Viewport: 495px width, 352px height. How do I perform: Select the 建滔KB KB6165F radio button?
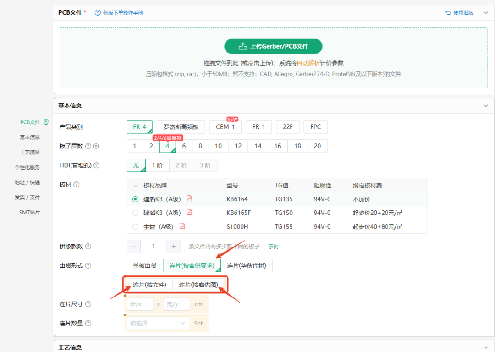[x=135, y=213]
